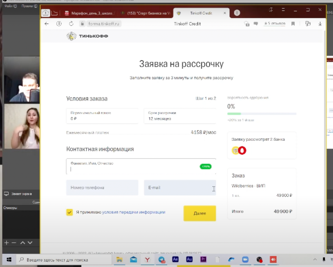Launch Adobe Audition from the taskbar
This screenshot has height=267, width=333.
point(189,259)
